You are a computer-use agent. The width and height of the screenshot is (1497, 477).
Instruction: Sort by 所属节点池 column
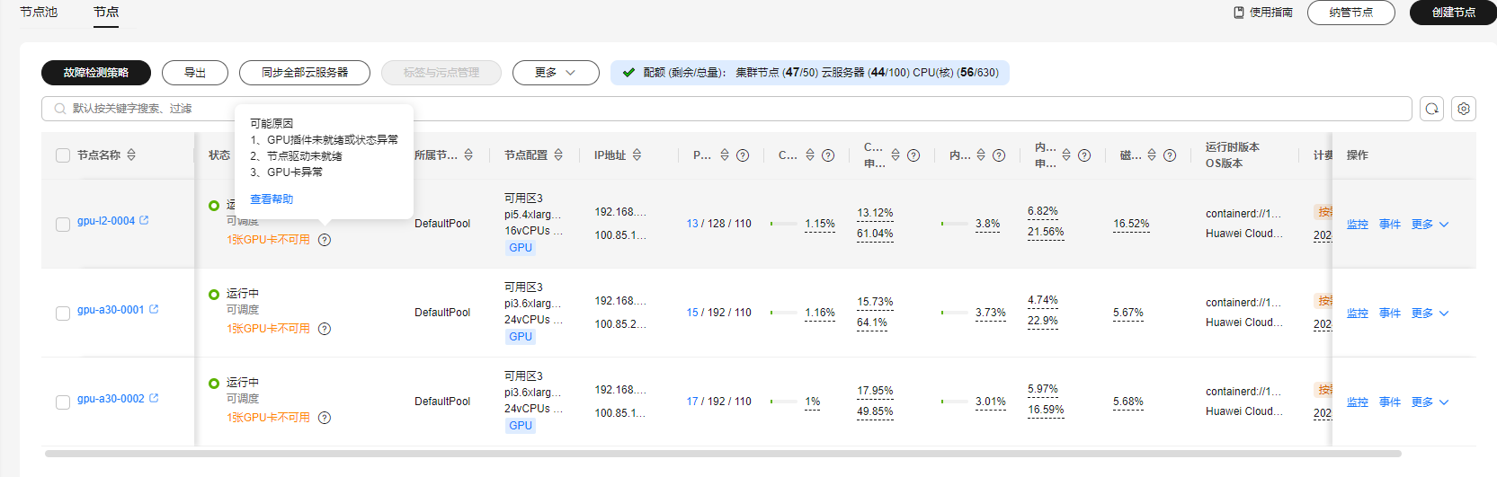tap(468, 155)
